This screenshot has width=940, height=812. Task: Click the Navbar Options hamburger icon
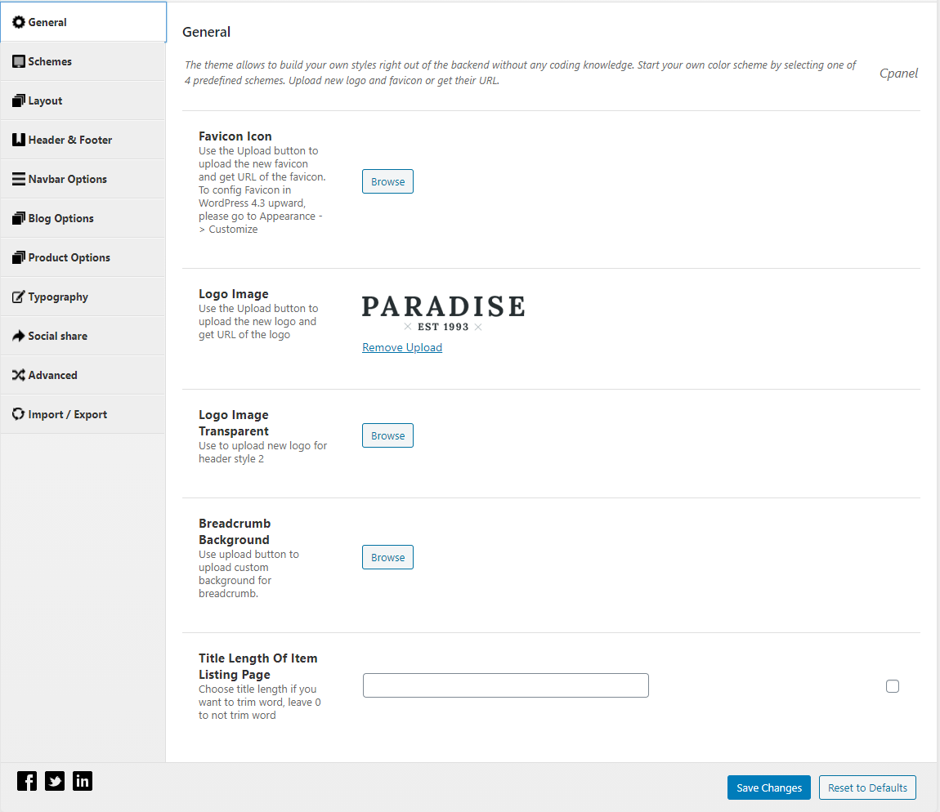[19, 179]
